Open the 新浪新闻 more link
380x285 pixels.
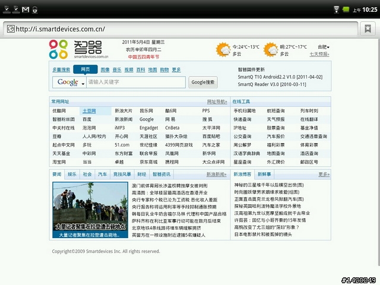click(216, 175)
